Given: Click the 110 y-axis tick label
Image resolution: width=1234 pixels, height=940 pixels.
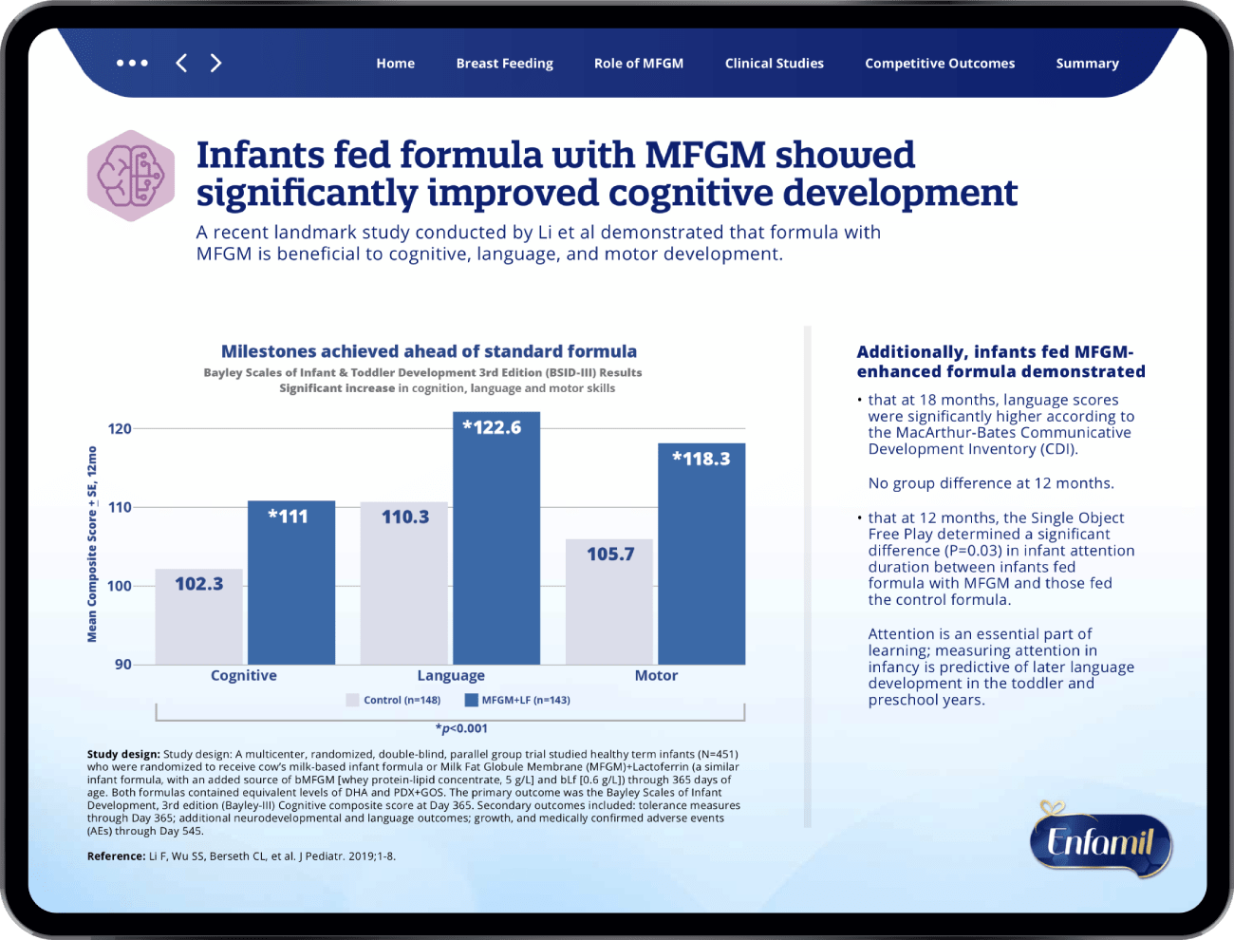Looking at the screenshot, I should click(120, 507).
